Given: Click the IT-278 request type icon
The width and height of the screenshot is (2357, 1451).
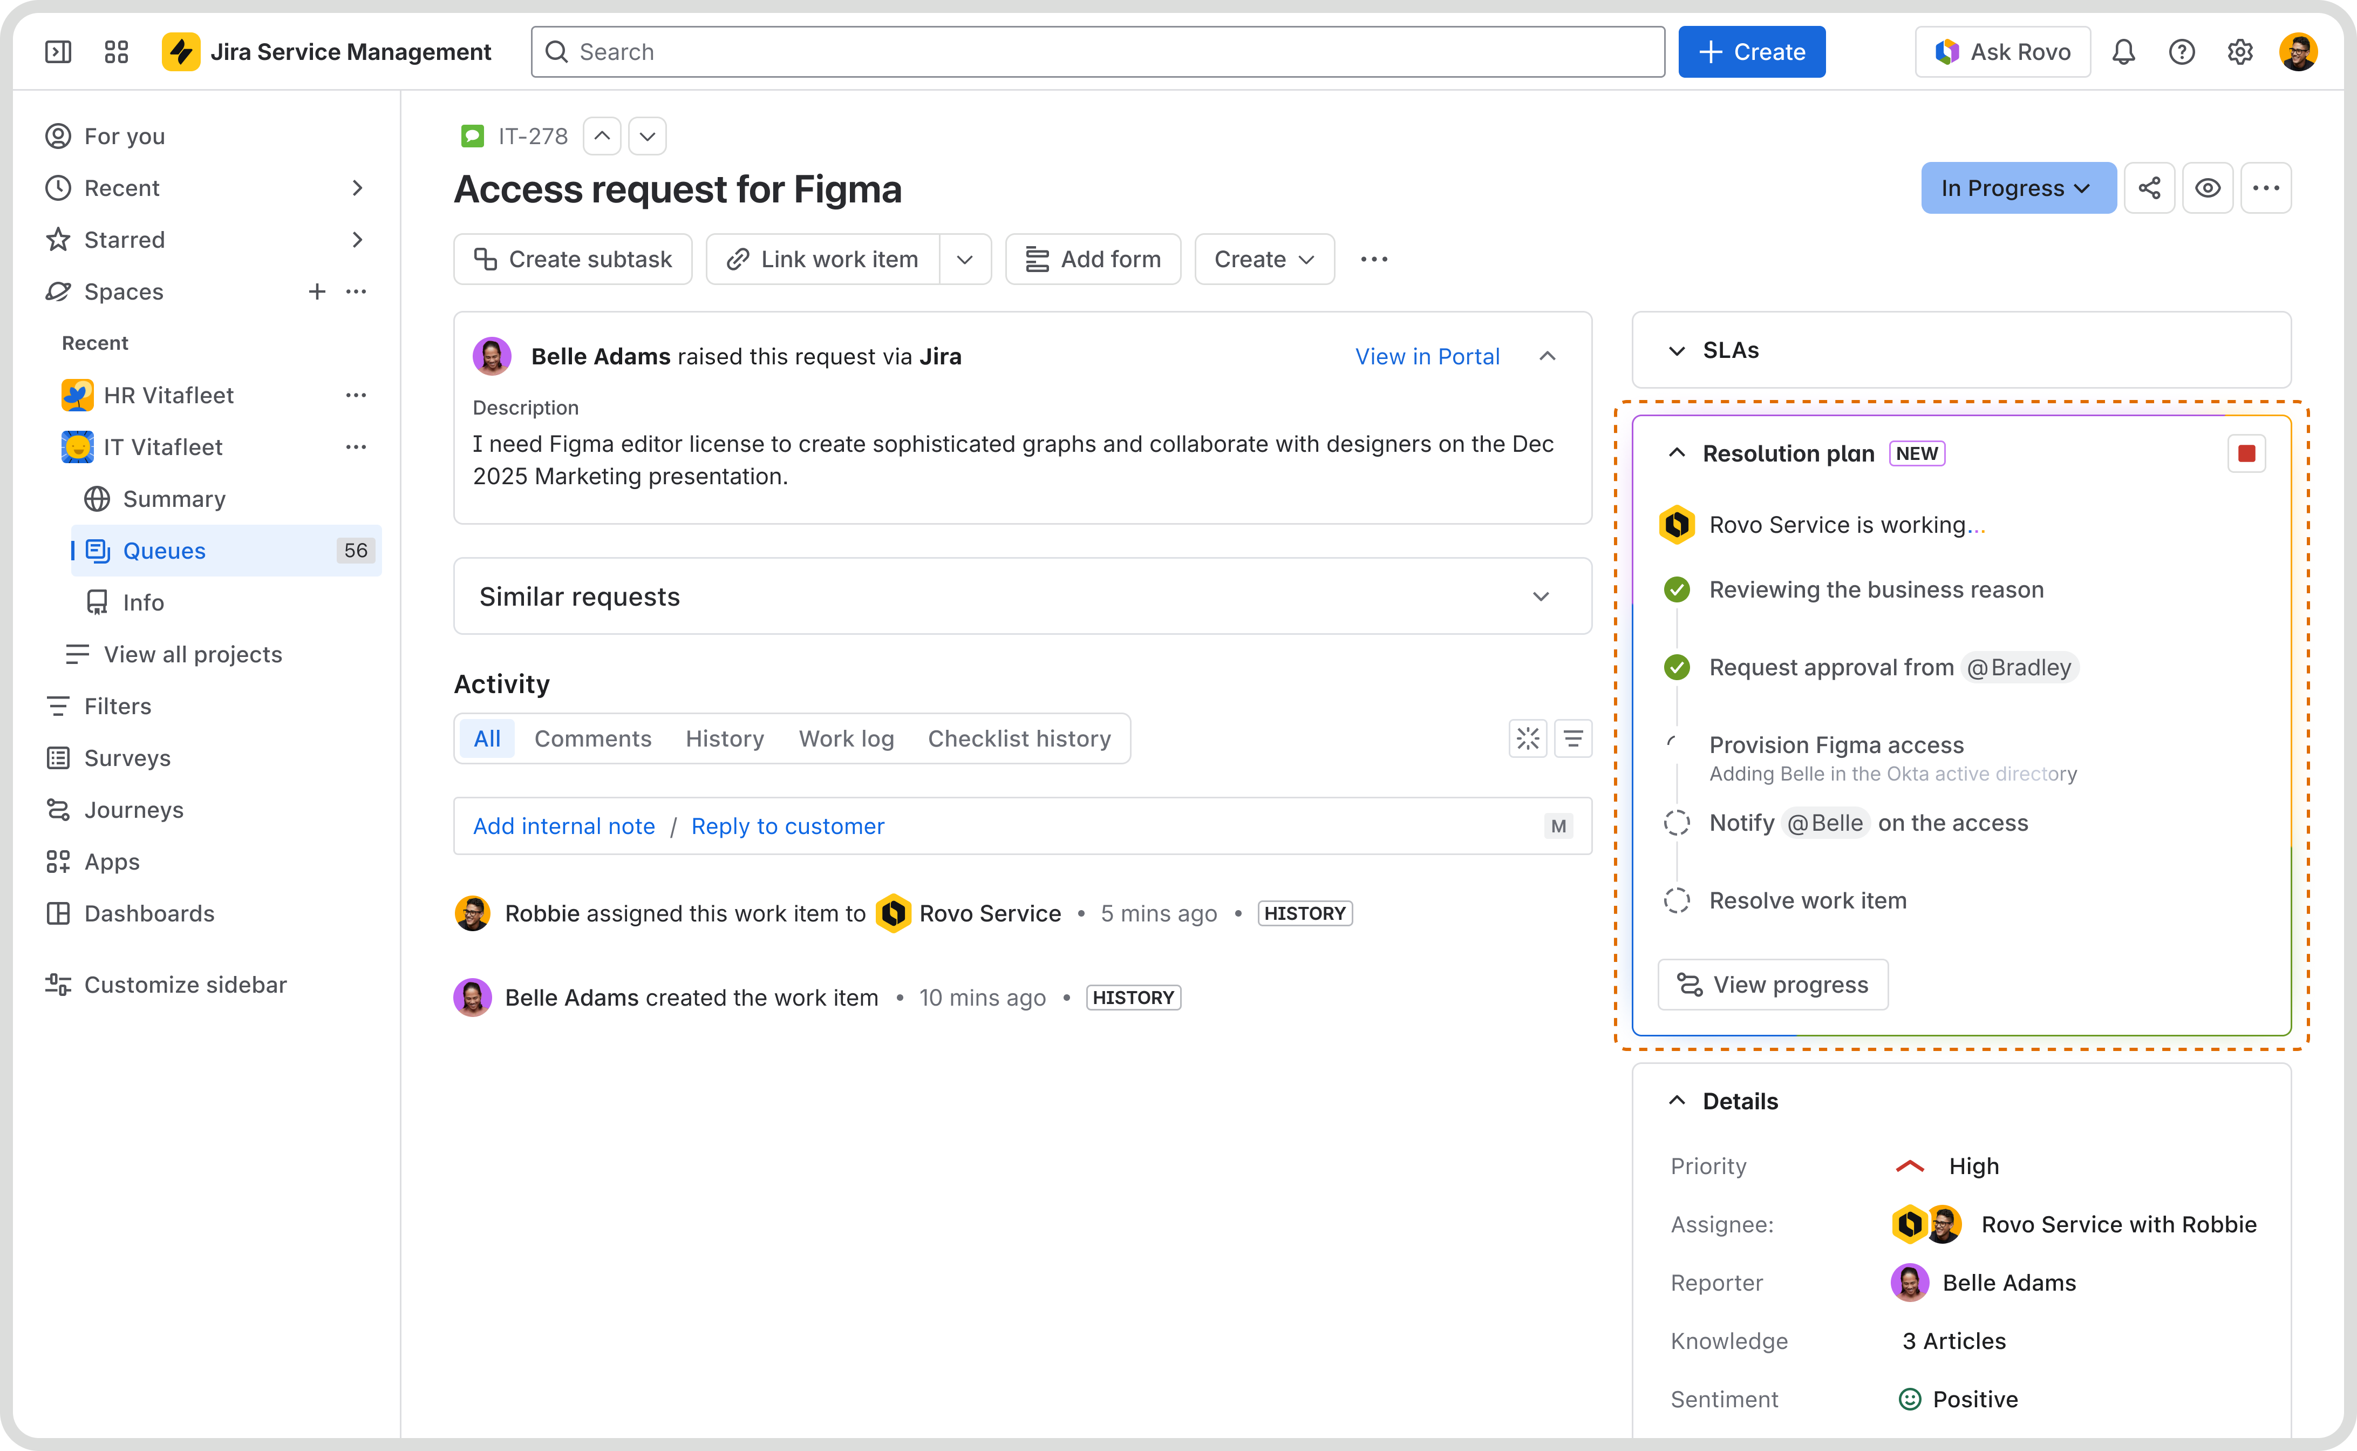Looking at the screenshot, I should (x=472, y=136).
